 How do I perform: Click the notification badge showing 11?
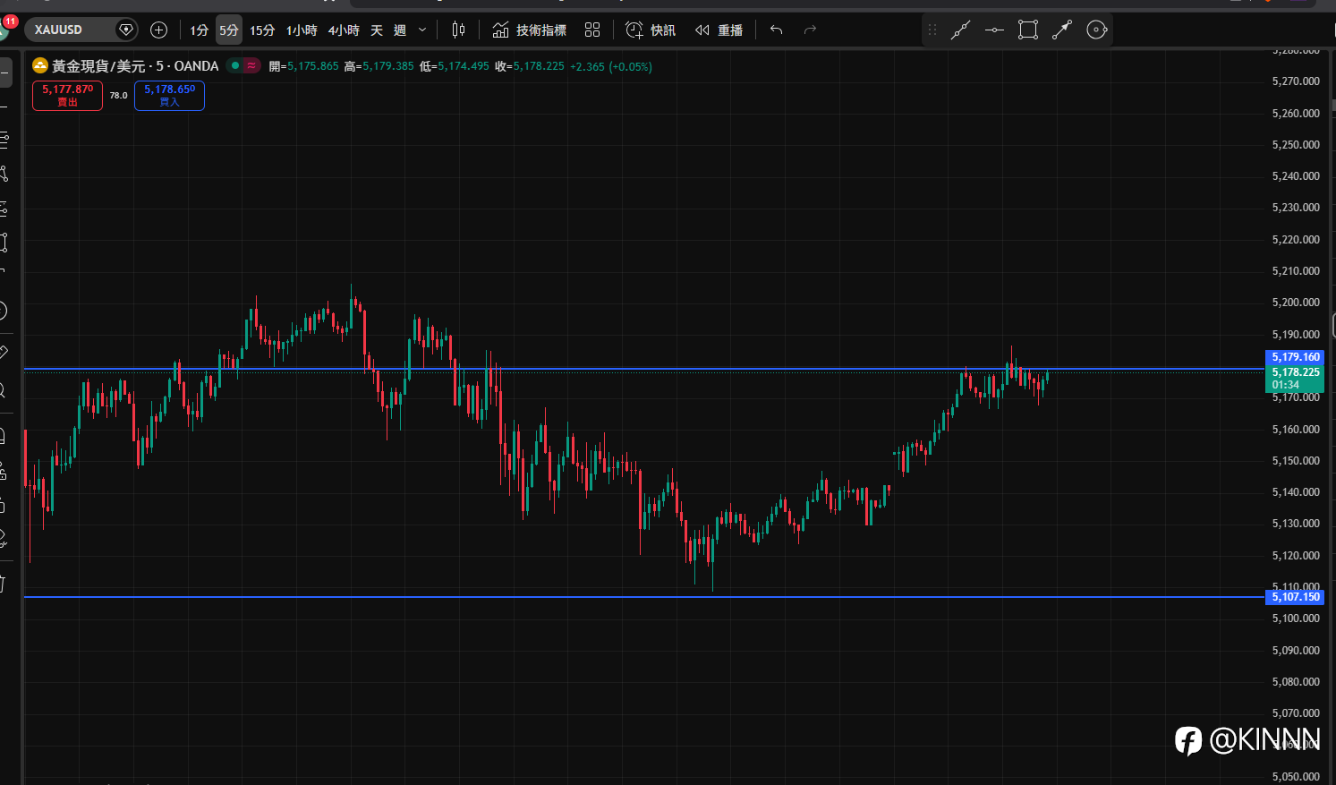[x=11, y=21]
